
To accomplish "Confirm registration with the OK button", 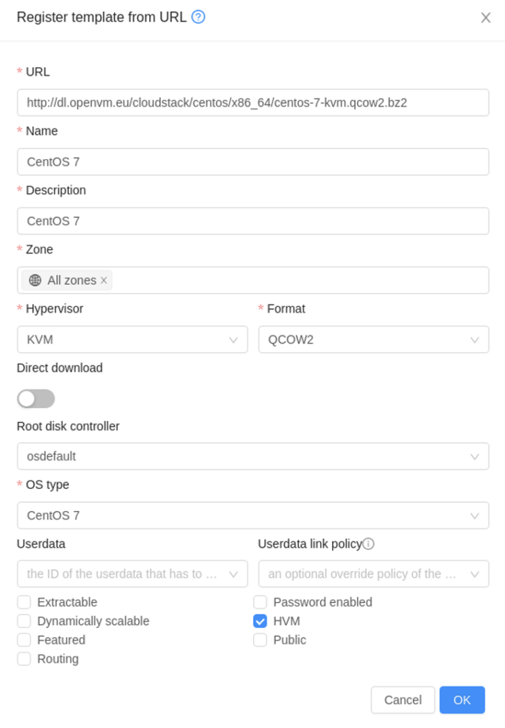I will click(462, 700).
